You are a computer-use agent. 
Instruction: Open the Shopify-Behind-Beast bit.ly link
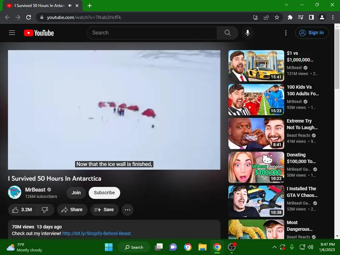96,233
